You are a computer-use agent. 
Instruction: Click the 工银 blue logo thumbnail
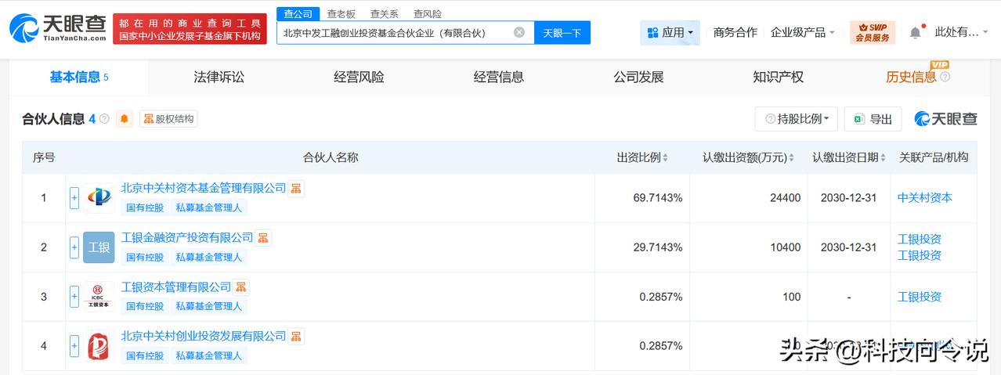[x=99, y=247]
